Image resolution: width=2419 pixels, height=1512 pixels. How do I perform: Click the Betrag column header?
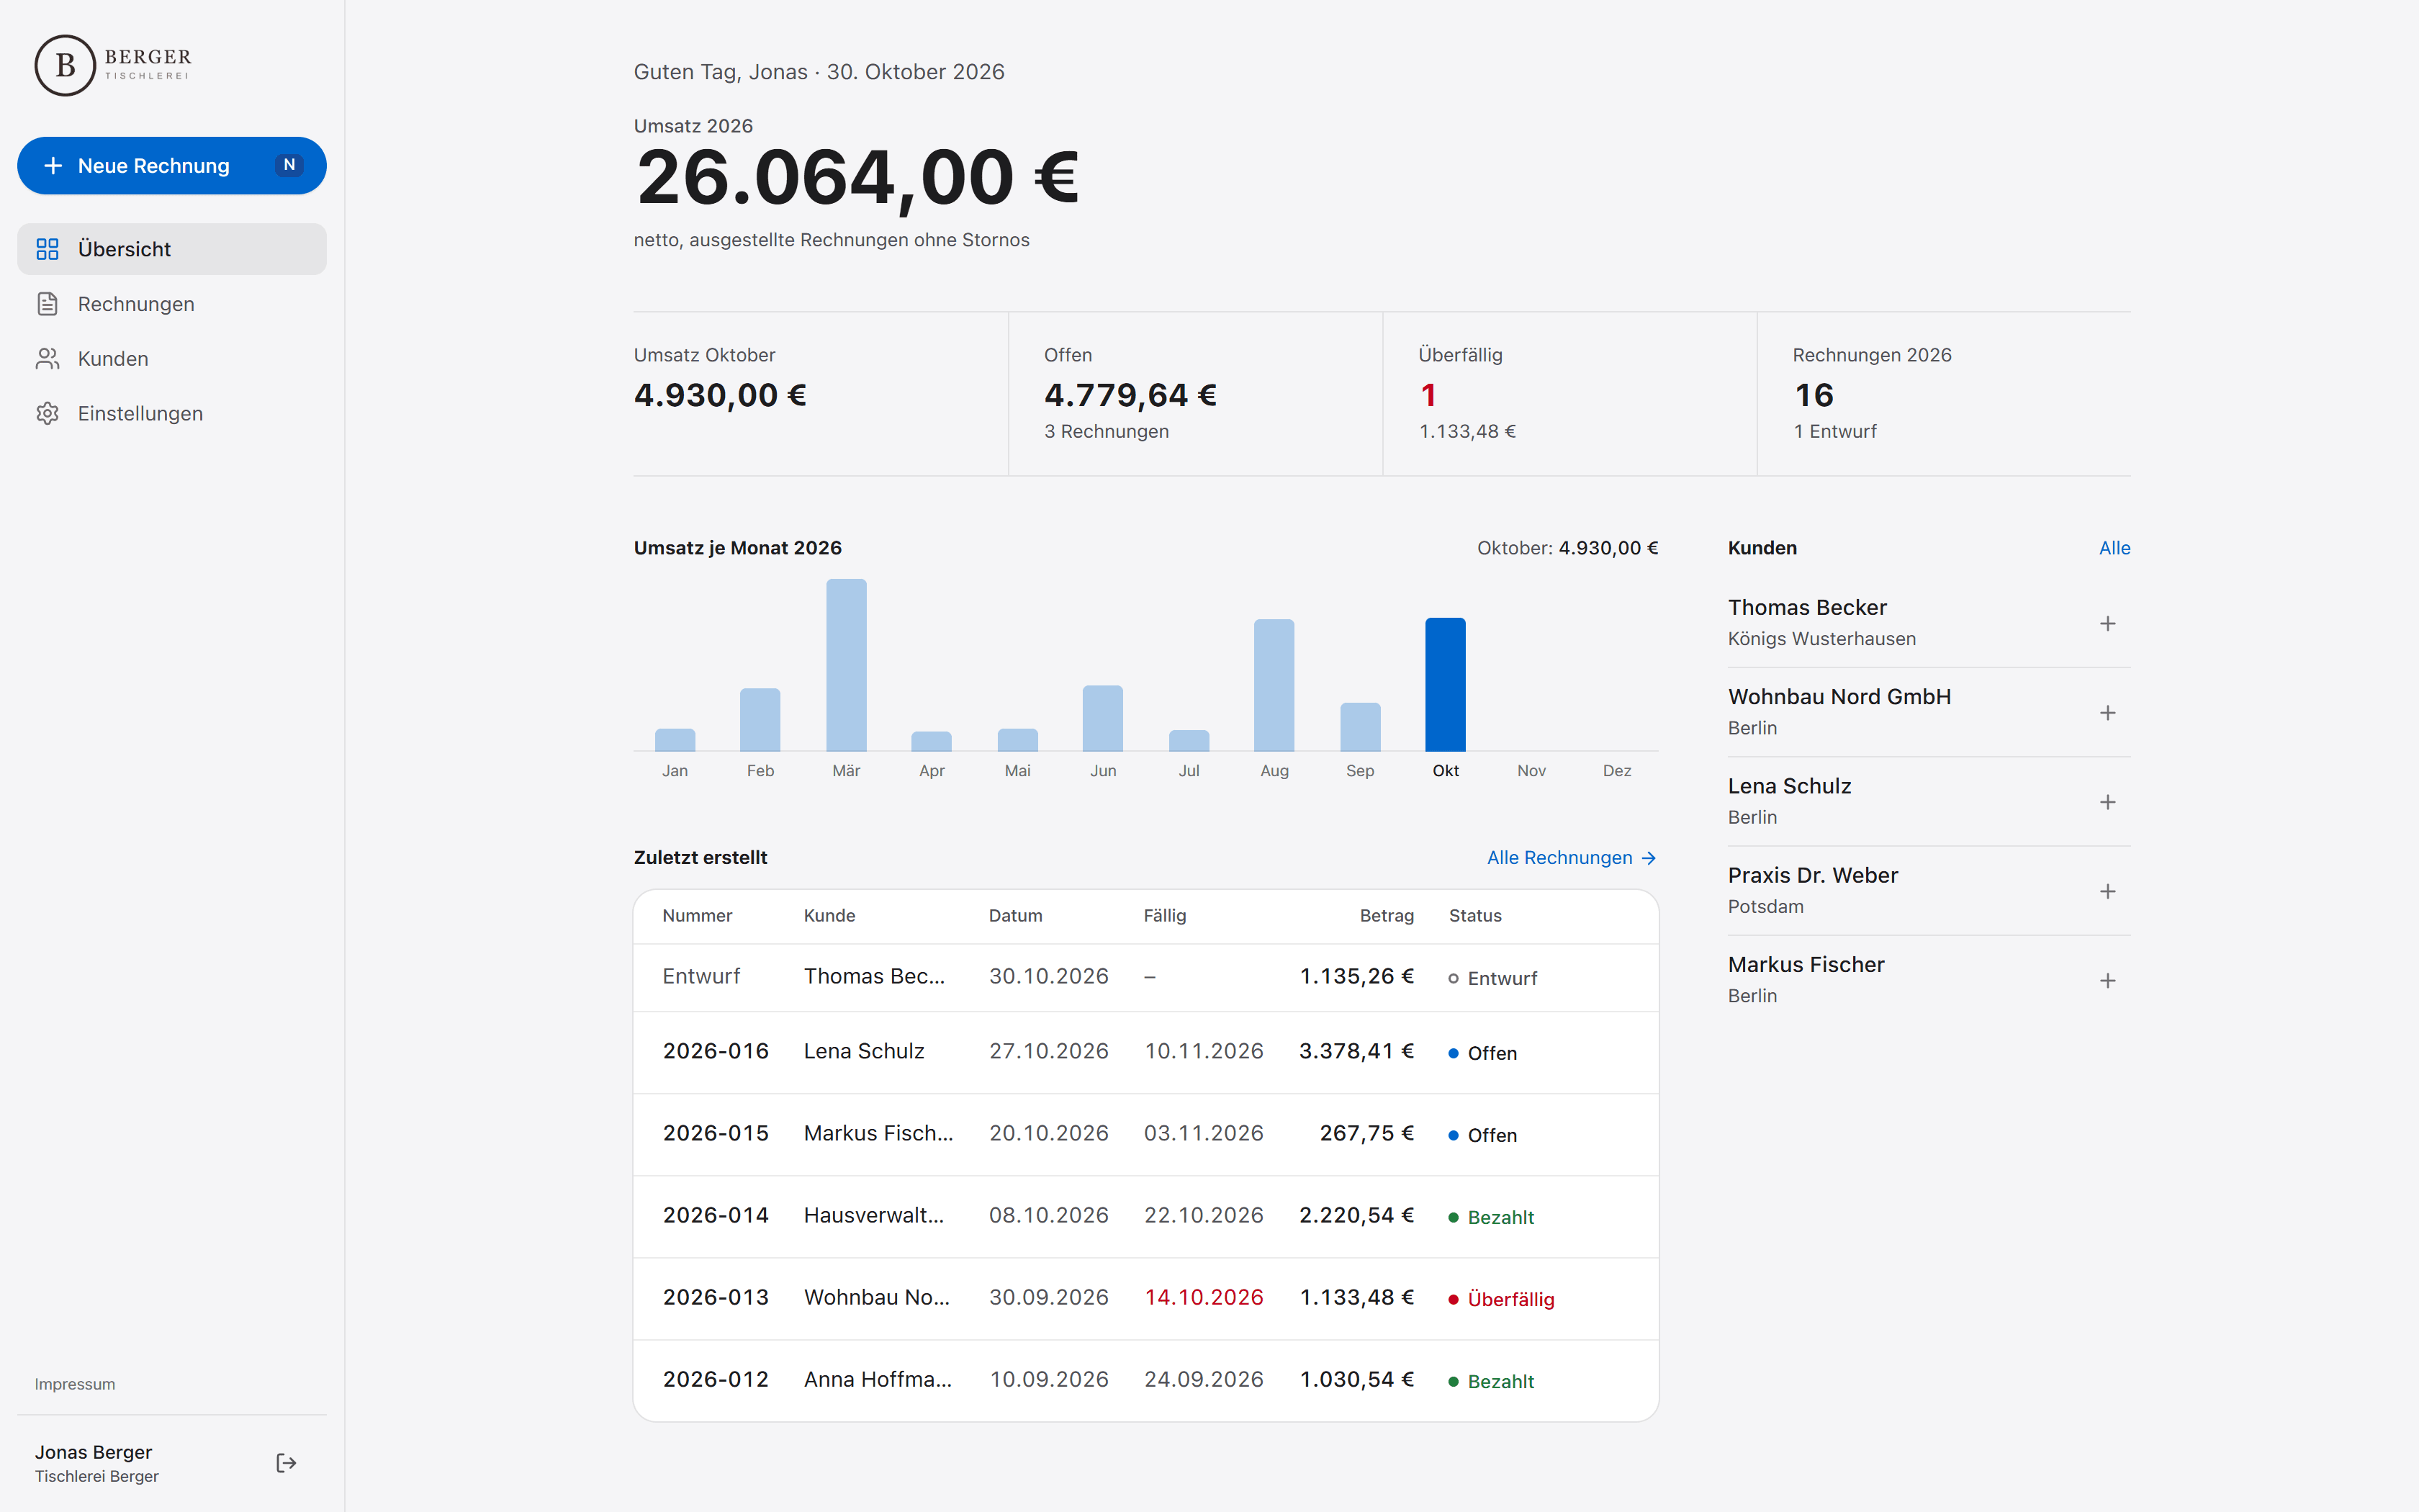point(1387,916)
